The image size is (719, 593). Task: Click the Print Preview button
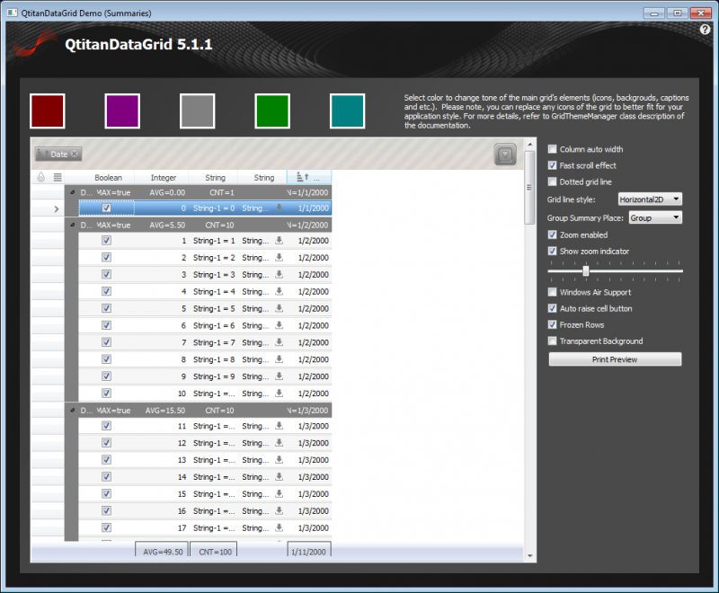coord(615,359)
